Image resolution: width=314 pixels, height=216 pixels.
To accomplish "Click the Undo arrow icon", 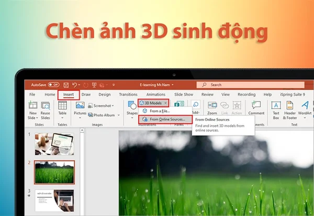I will pos(74,85).
